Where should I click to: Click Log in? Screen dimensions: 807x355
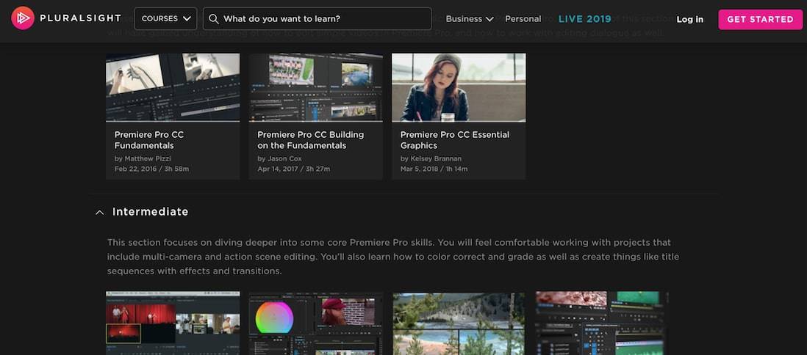689,20
